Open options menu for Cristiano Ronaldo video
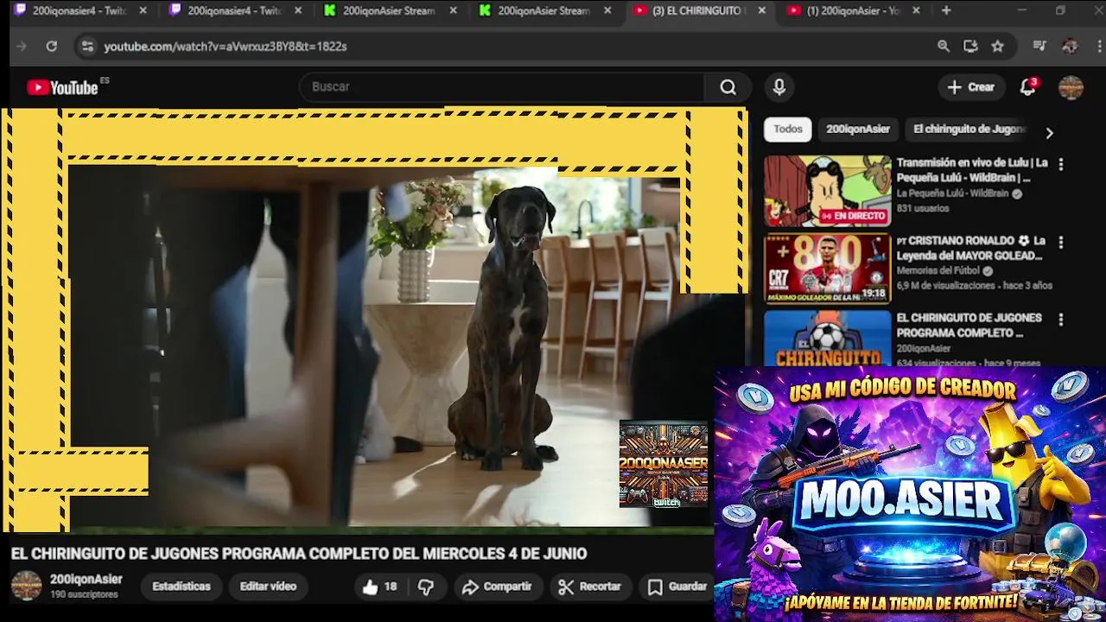The width and height of the screenshot is (1106, 622). (1061, 243)
